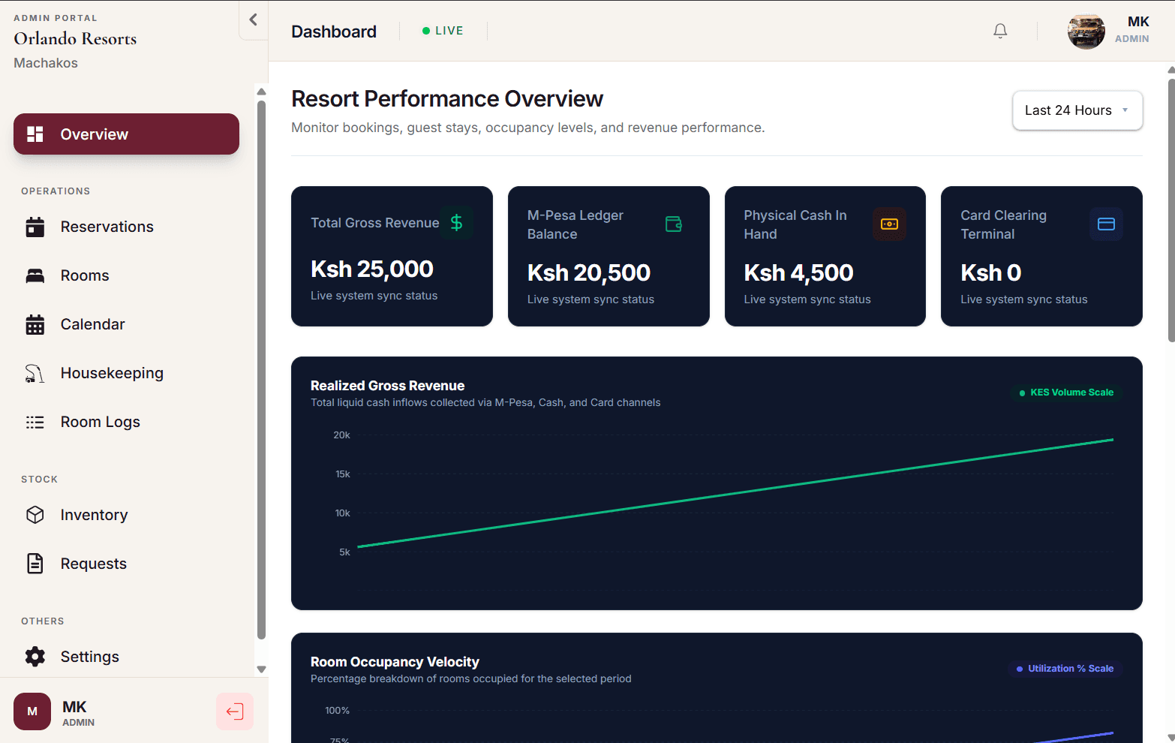This screenshot has width=1175, height=743.
Task: Click the maroon M avatar in sidebar footer
Action: click(32, 711)
